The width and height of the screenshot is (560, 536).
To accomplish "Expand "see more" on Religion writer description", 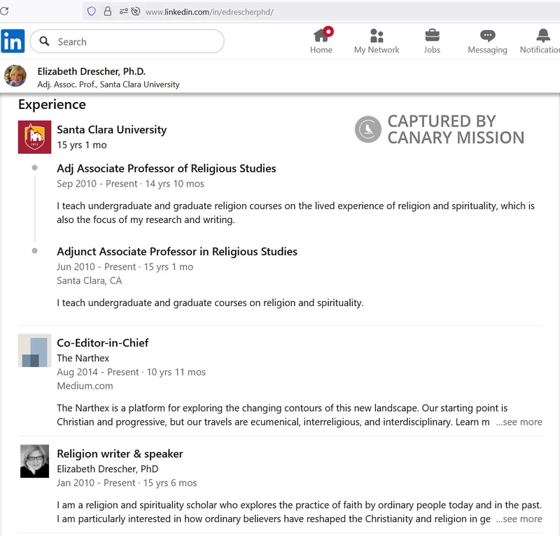I will pos(519,519).
